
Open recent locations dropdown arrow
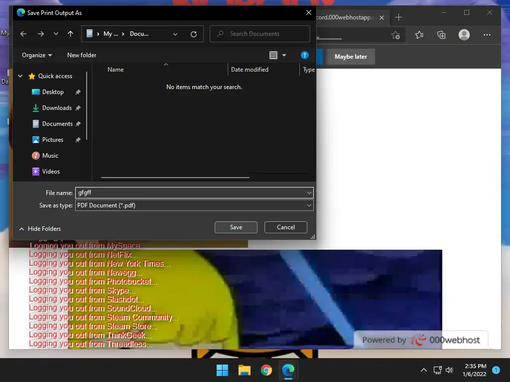[56, 34]
